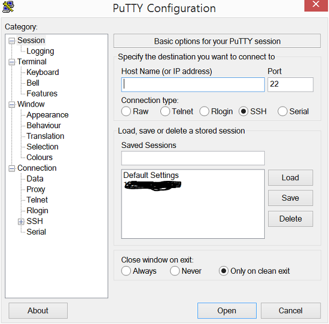The width and height of the screenshot is (329, 324).
Task: Expand the SSH tree node
Action: pos(21,222)
